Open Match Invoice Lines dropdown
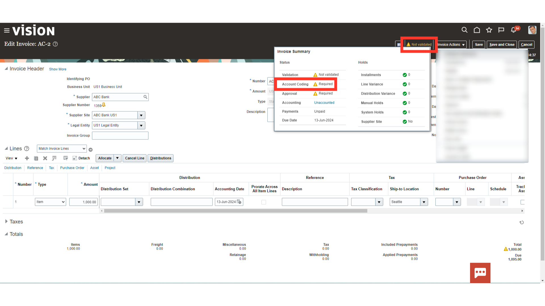This screenshot has height=306, width=545. point(62,148)
